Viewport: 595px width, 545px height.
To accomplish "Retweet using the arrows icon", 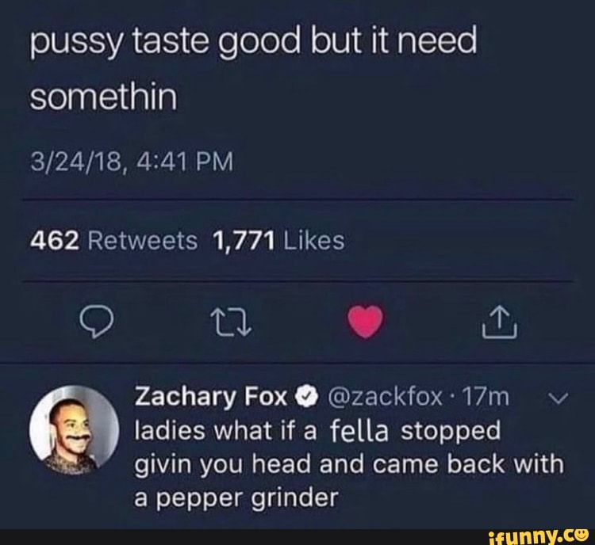I will pos(231,322).
